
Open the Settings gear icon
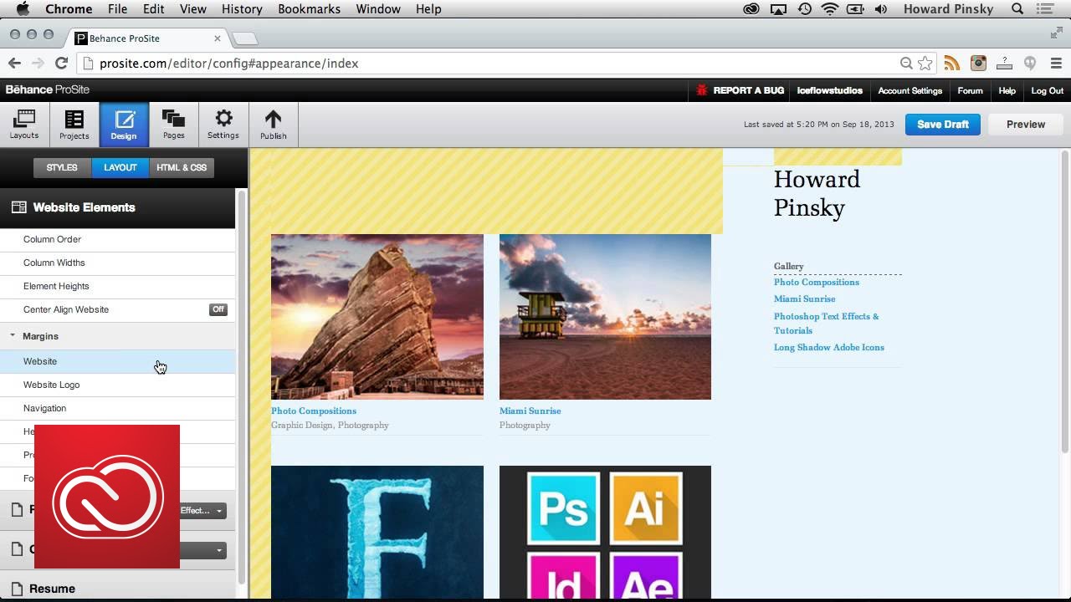[x=223, y=124]
